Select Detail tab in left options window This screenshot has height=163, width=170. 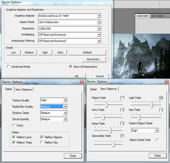(x=8, y=89)
